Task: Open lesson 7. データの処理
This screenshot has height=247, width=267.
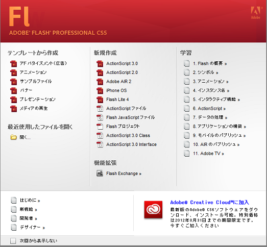Action: 210,117
